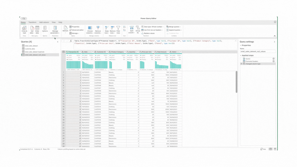Open the Customer ID column filter dropdown
The height and width of the screenshot is (167, 297).
click(107, 52)
